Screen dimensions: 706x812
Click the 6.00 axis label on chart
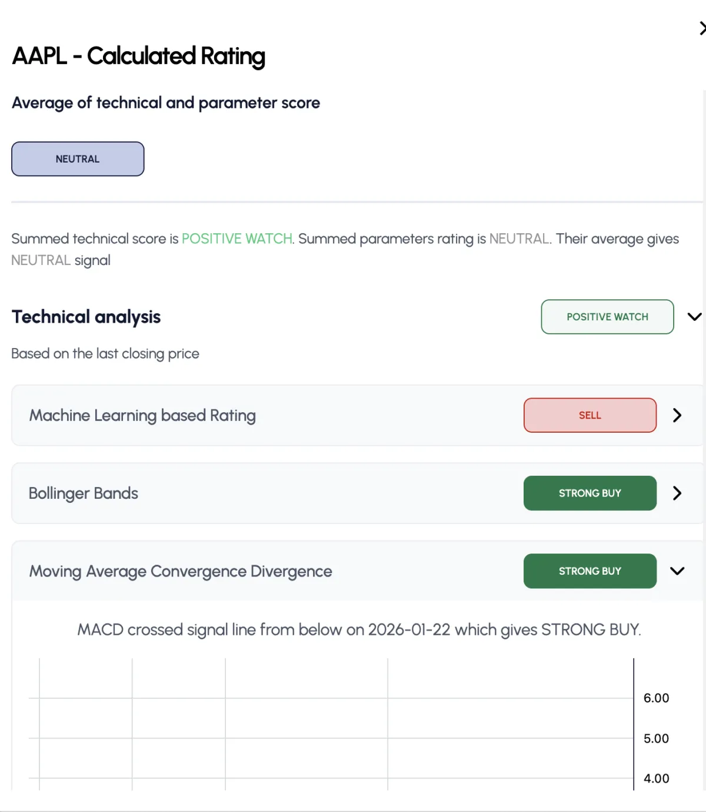coord(656,698)
